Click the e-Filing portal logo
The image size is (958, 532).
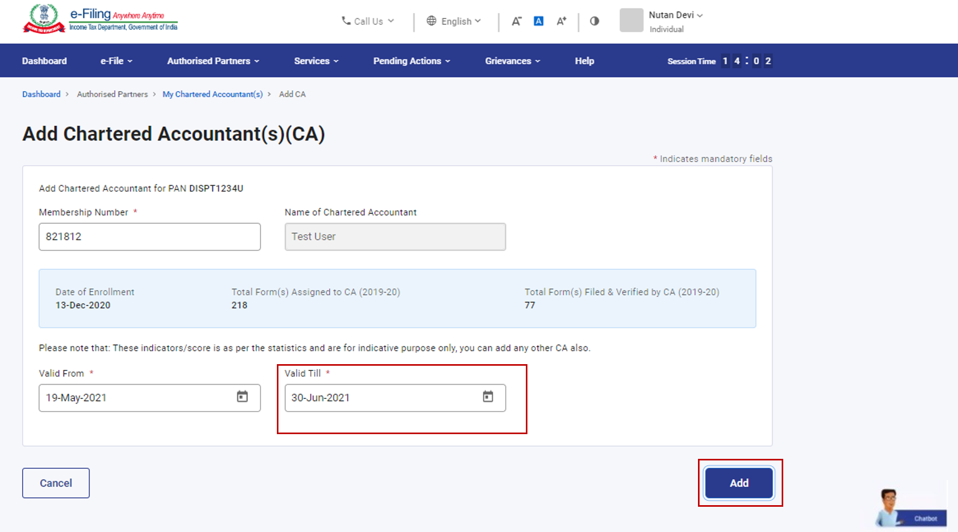(100, 19)
